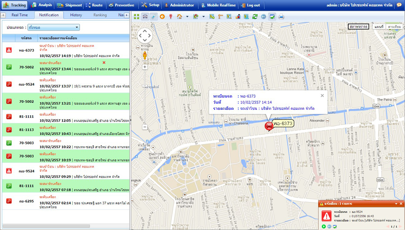Expand the map note dropdown arrow

coord(203,17)
